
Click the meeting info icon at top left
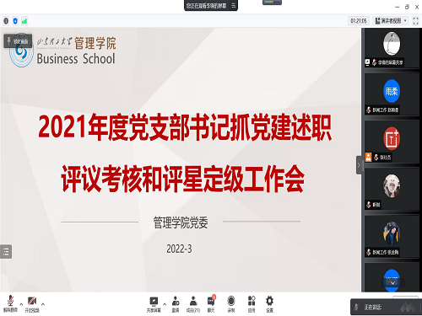6,21
